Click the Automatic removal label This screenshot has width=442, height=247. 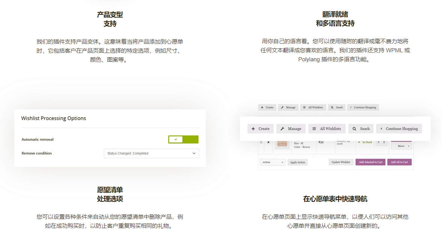pyautogui.click(x=38, y=139)
